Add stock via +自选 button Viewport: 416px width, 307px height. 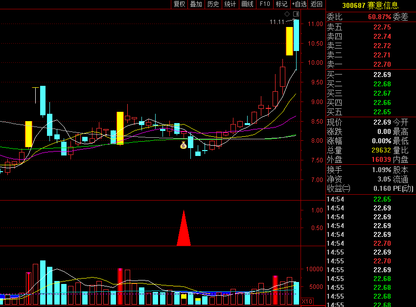(x=299, y=4)
